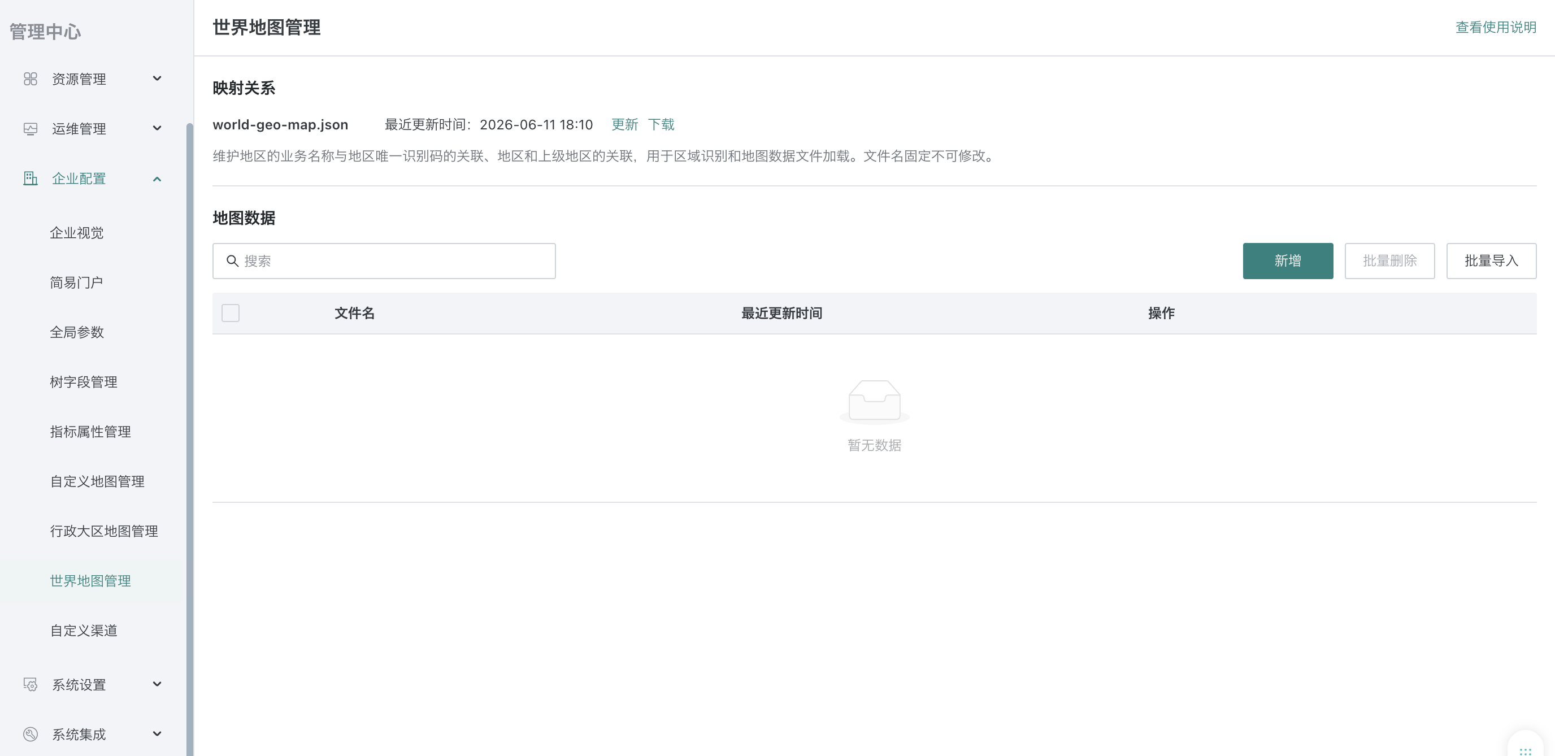The width and height of the screenshot is (1555, 756).
Task: Expand the 系统集成 menu chevron
Action: 157,733
